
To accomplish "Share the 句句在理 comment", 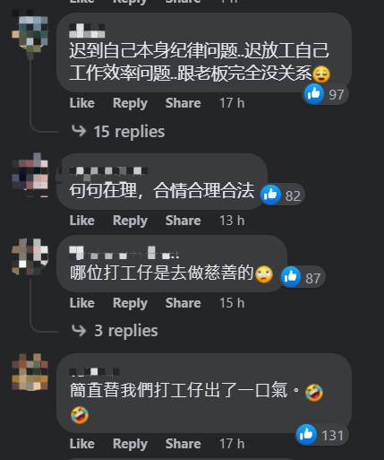I will pyautogui.click(x=183, y=221).
